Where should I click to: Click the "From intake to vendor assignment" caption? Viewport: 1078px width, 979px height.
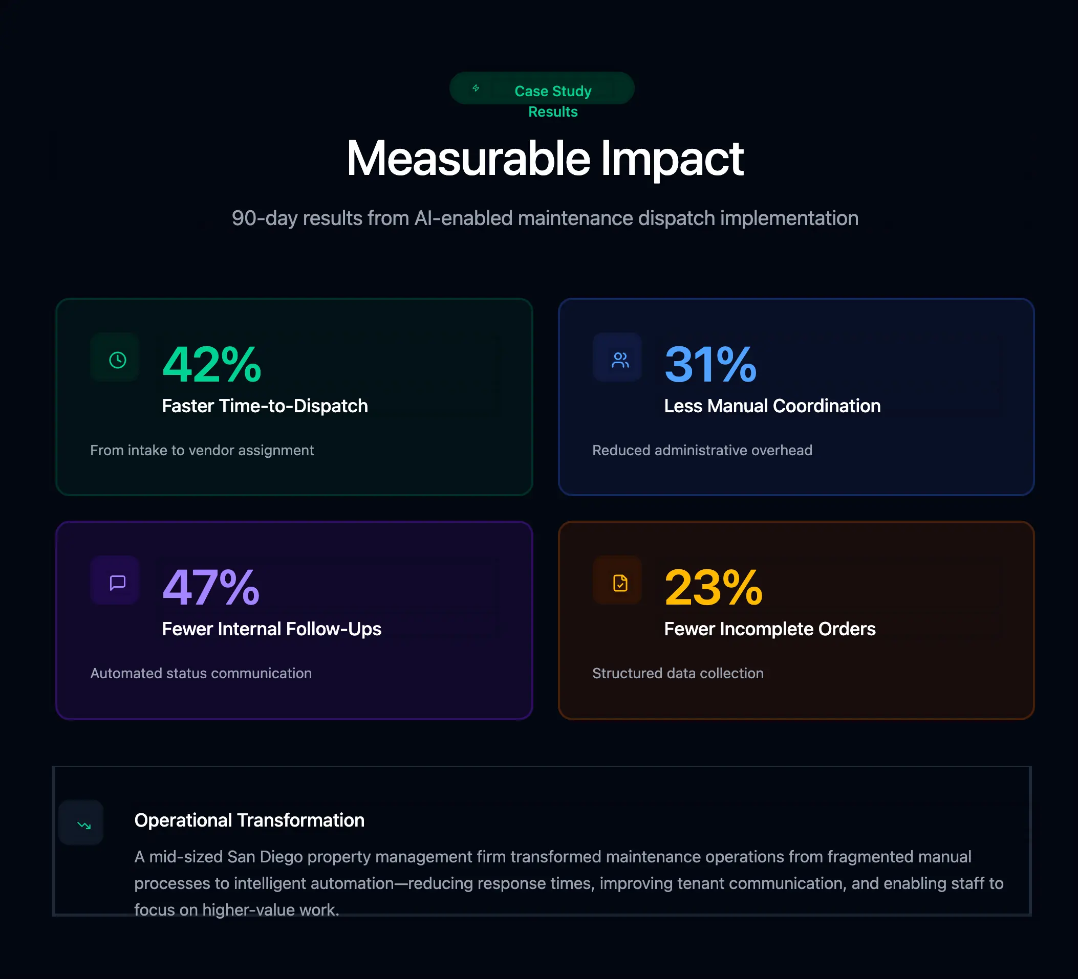202,451
